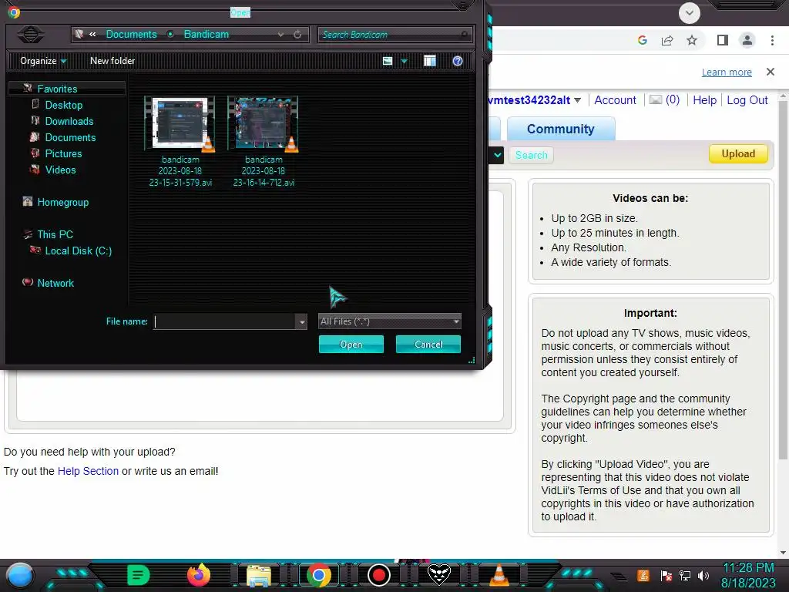Open the All Files (*.*) type dropdown

(x=389, y=321)
